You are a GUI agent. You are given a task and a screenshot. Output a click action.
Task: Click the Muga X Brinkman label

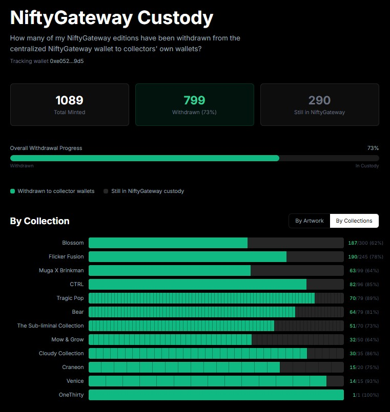61,270
